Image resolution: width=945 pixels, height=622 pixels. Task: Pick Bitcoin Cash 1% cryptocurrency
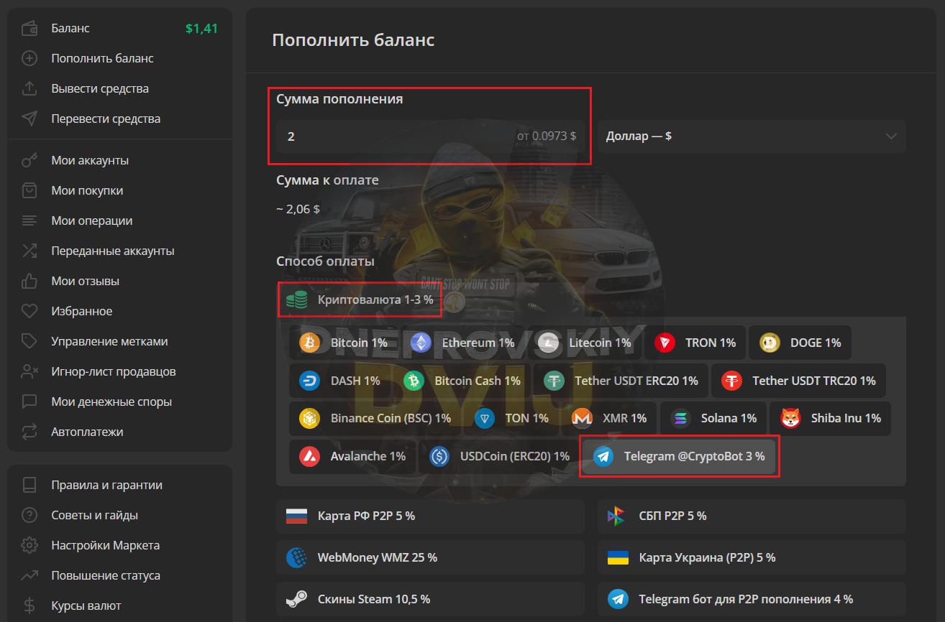[462, 381]
